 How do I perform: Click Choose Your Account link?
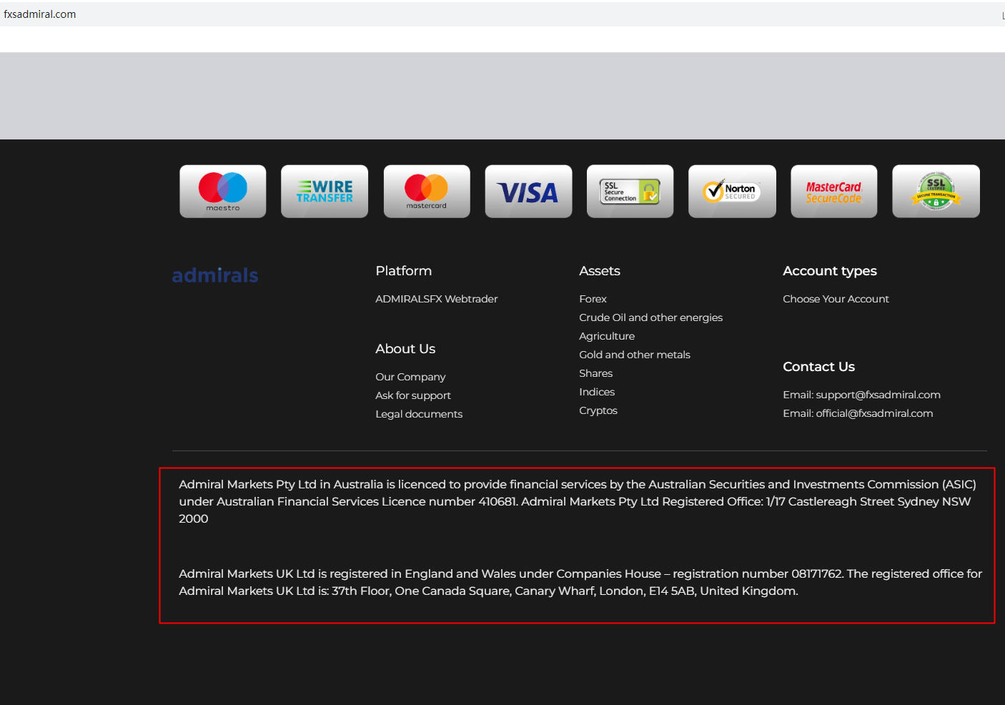836,299
